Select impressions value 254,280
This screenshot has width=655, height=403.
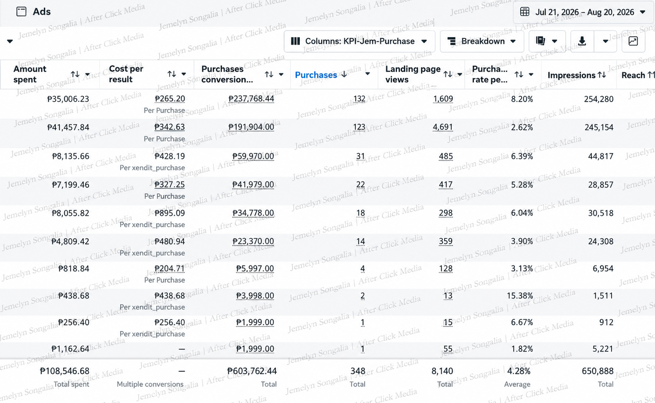coord(599,99)
